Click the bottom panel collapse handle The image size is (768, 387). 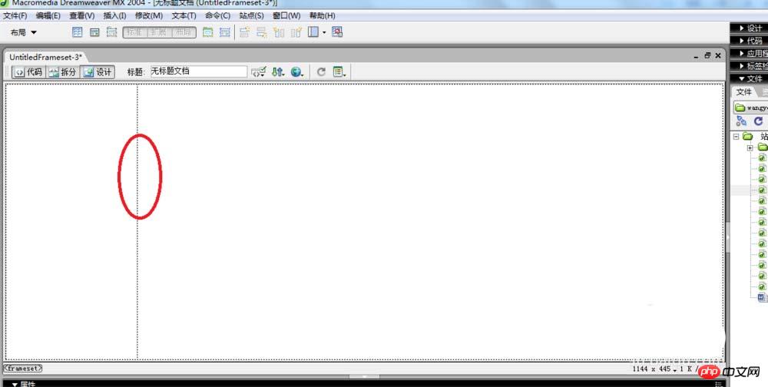pos(364,377)
